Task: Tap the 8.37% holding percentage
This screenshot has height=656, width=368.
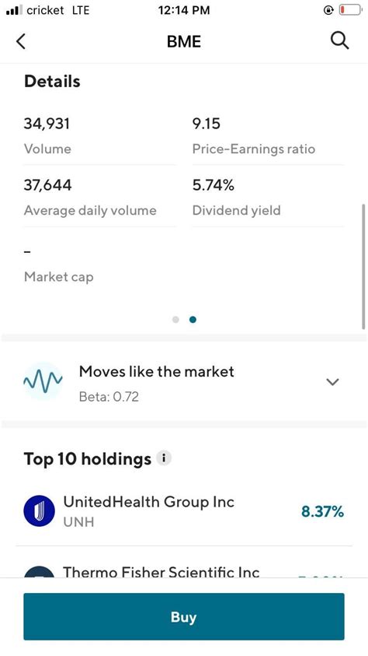Action: (x=322, y=511)
